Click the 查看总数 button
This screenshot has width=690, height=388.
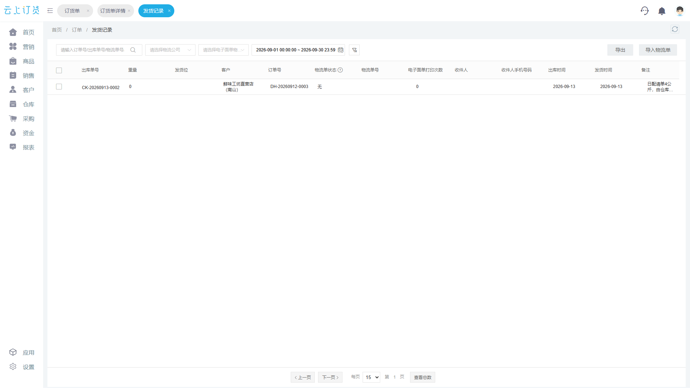tap(423, 377)
